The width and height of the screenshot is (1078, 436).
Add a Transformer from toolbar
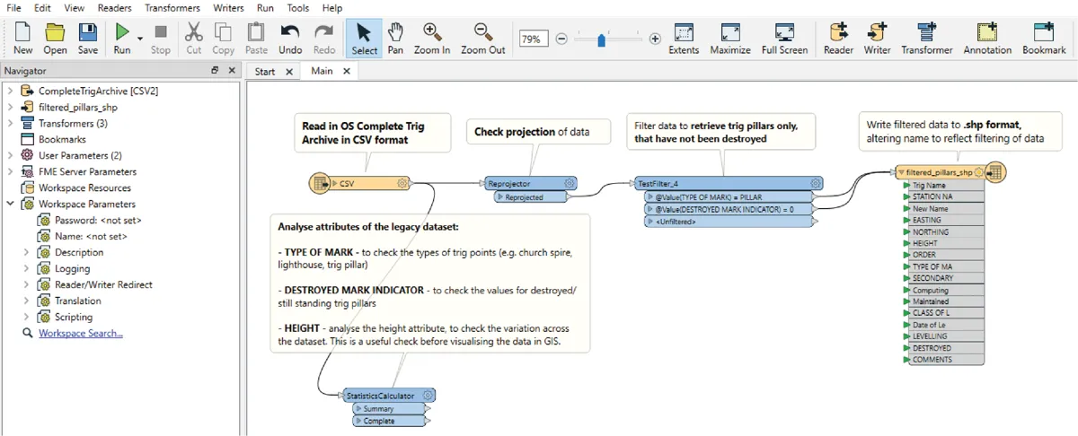coord(925,32)
